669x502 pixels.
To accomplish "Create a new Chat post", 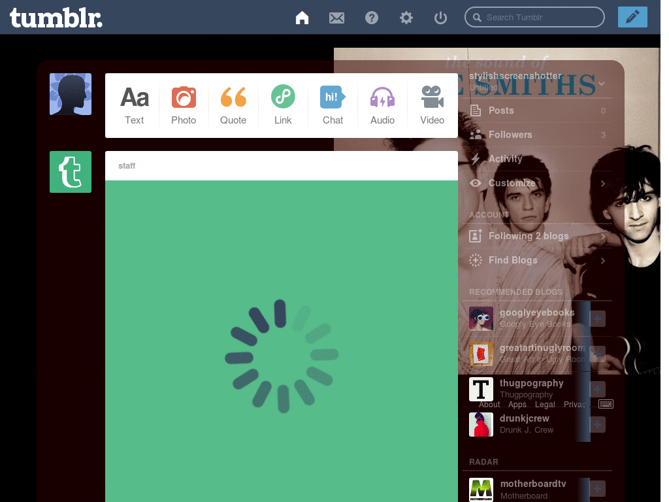I will pyautogui.click(x=333, y=105).
